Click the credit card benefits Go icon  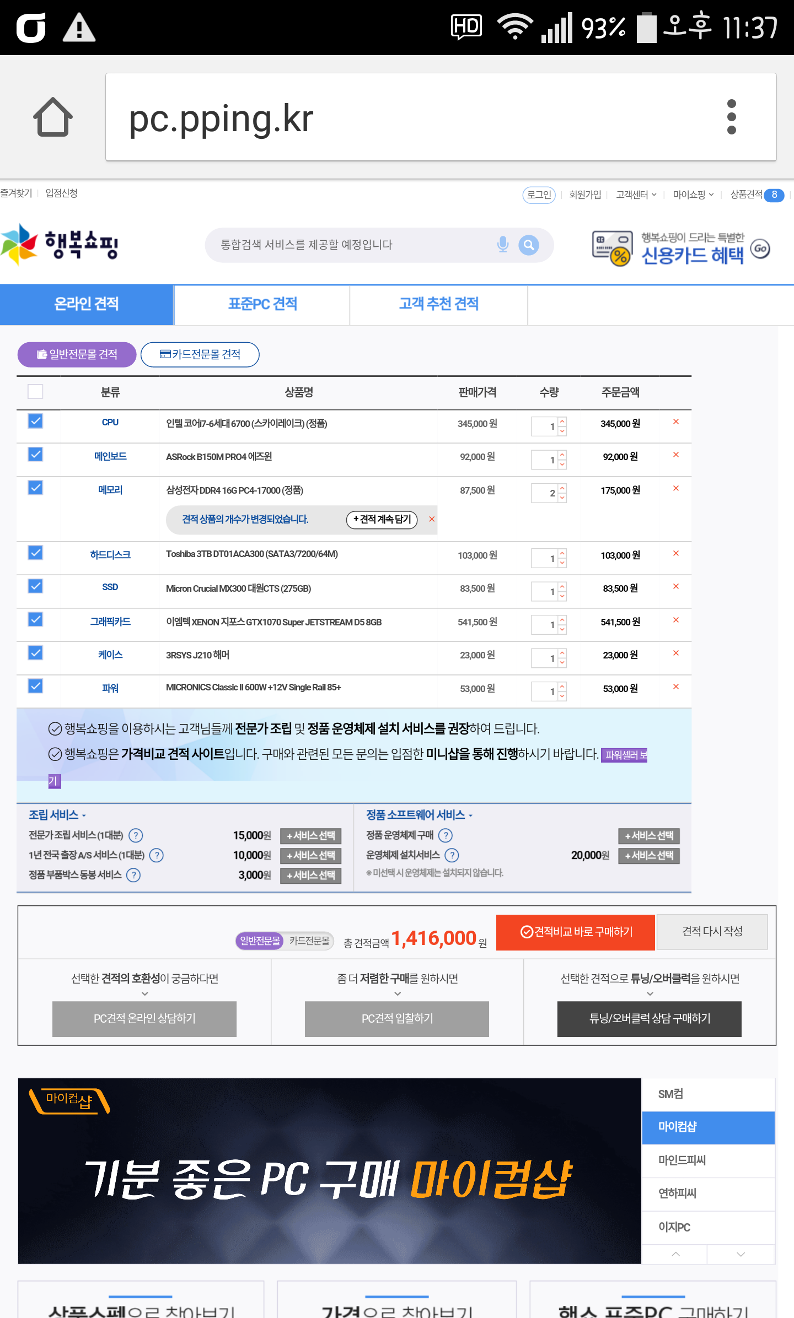(x=760, y=249)
